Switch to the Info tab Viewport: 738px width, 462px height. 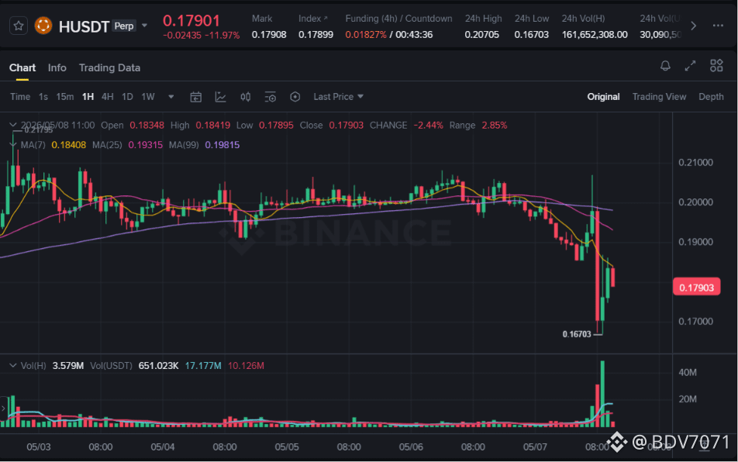[x=57, y=67]
